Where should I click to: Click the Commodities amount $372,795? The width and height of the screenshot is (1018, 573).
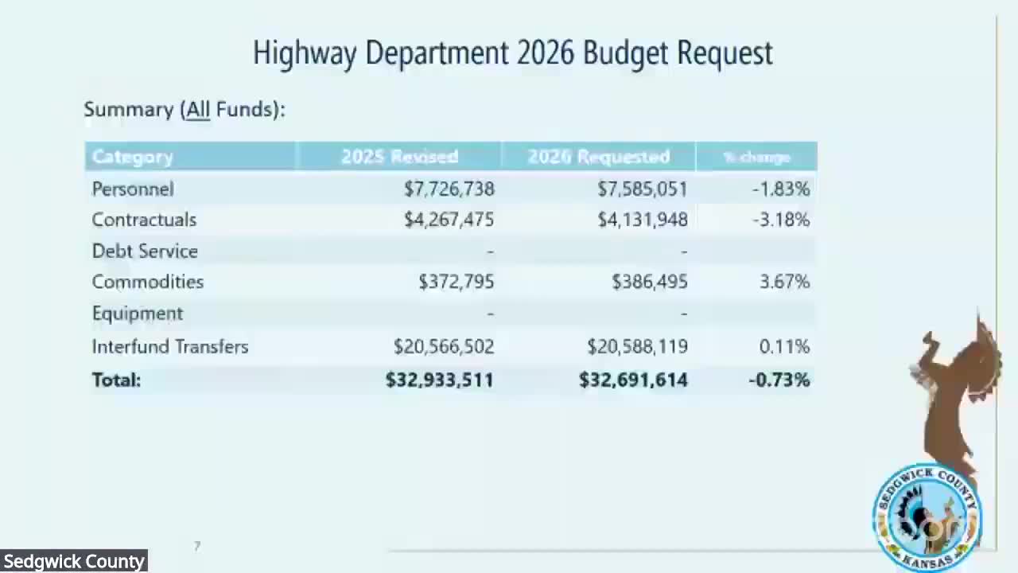[x=457, y=282]
